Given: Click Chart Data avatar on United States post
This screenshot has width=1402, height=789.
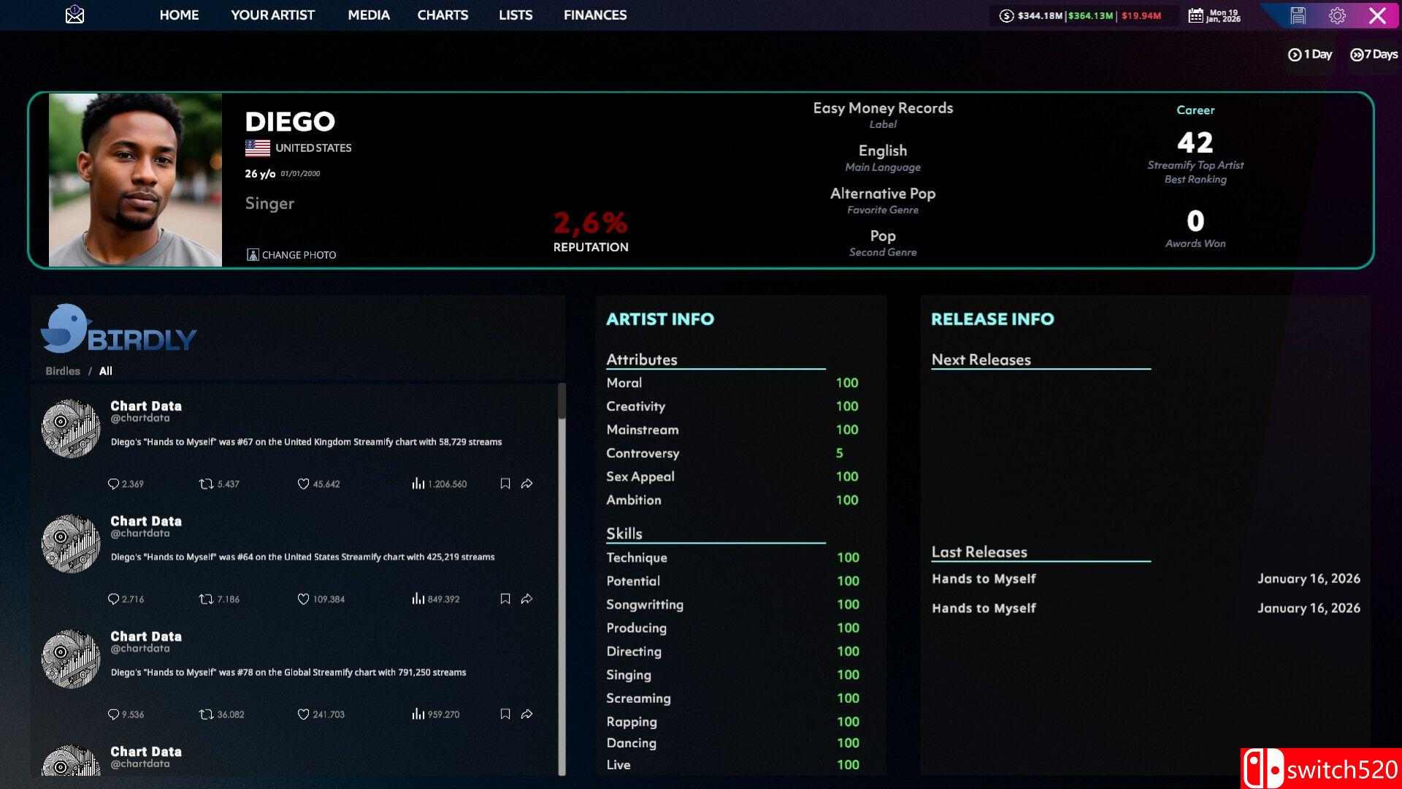Looking at the screenshot, I should [x=71, y=544].
